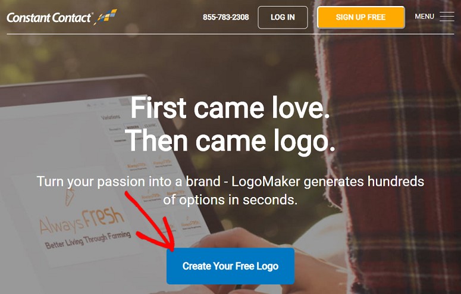Select the CLASSIC tab on laptop screen
The width and height of the screenshot is (461, 294).
(x=150, y=125)
